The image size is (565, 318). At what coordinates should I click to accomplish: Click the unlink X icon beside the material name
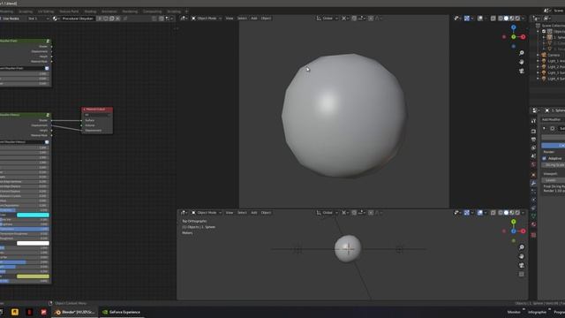(x=117, y=19)
